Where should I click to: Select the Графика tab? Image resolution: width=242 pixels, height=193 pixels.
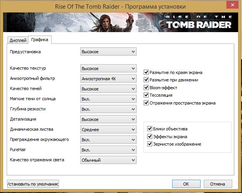tap(40, 40)
